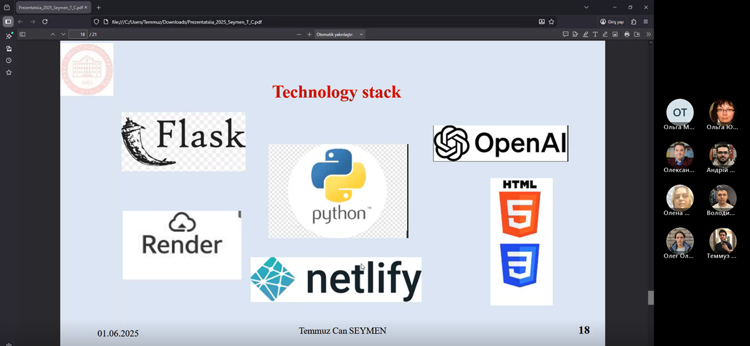Open the Firefox View icon left of tabs
Image resolution: width=750 pixels, height=346 pixels.
click(x=7, y=8)
